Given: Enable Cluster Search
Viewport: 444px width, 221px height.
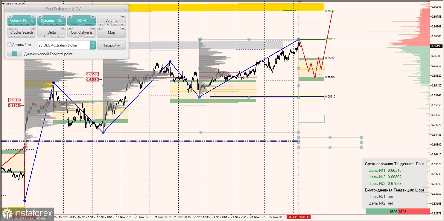Looking at the screenshot, I should coord(22,33).
